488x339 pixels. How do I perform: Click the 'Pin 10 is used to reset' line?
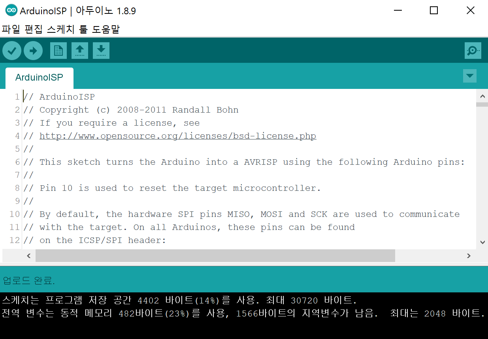172,188
